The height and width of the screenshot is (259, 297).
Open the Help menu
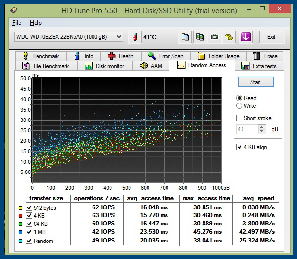(x=36, y=23)
